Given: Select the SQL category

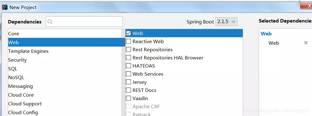Looking at the screenshot, I should tap(65, 68).
